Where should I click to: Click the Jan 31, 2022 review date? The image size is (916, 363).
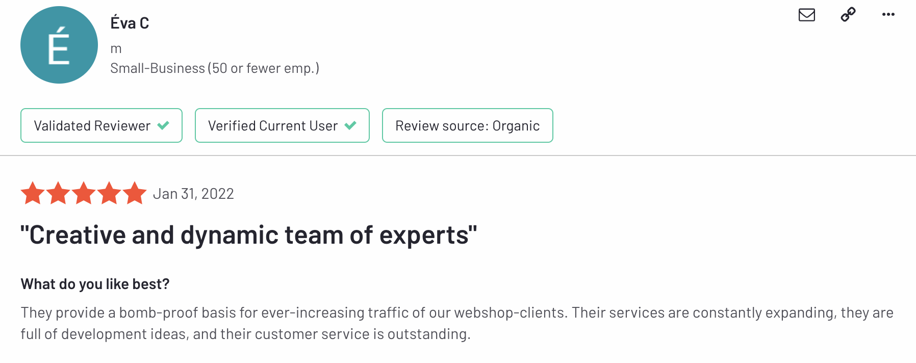point(193,194)
